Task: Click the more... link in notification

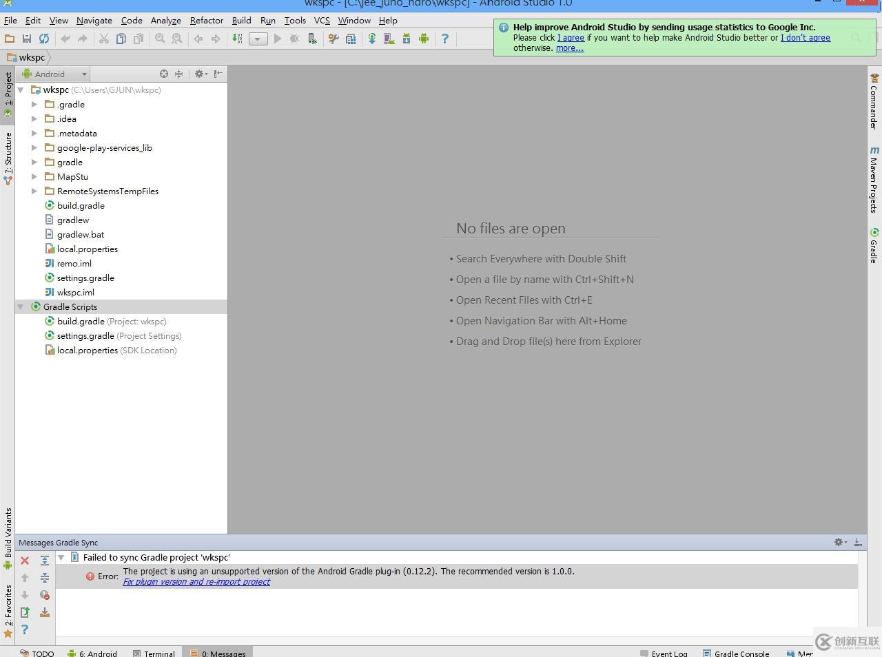Action: pyautogui.click(x=570, y=48)
